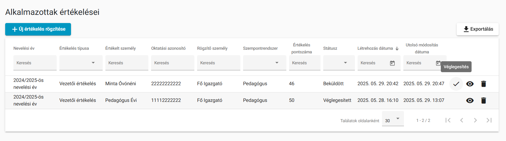
Task: View Minta Óvónéni evaluation via eye icon
Action: pyautogui.click(x=470, y=84)
